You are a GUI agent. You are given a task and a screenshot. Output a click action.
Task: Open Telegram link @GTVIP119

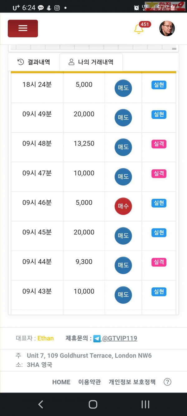[120, 338]
